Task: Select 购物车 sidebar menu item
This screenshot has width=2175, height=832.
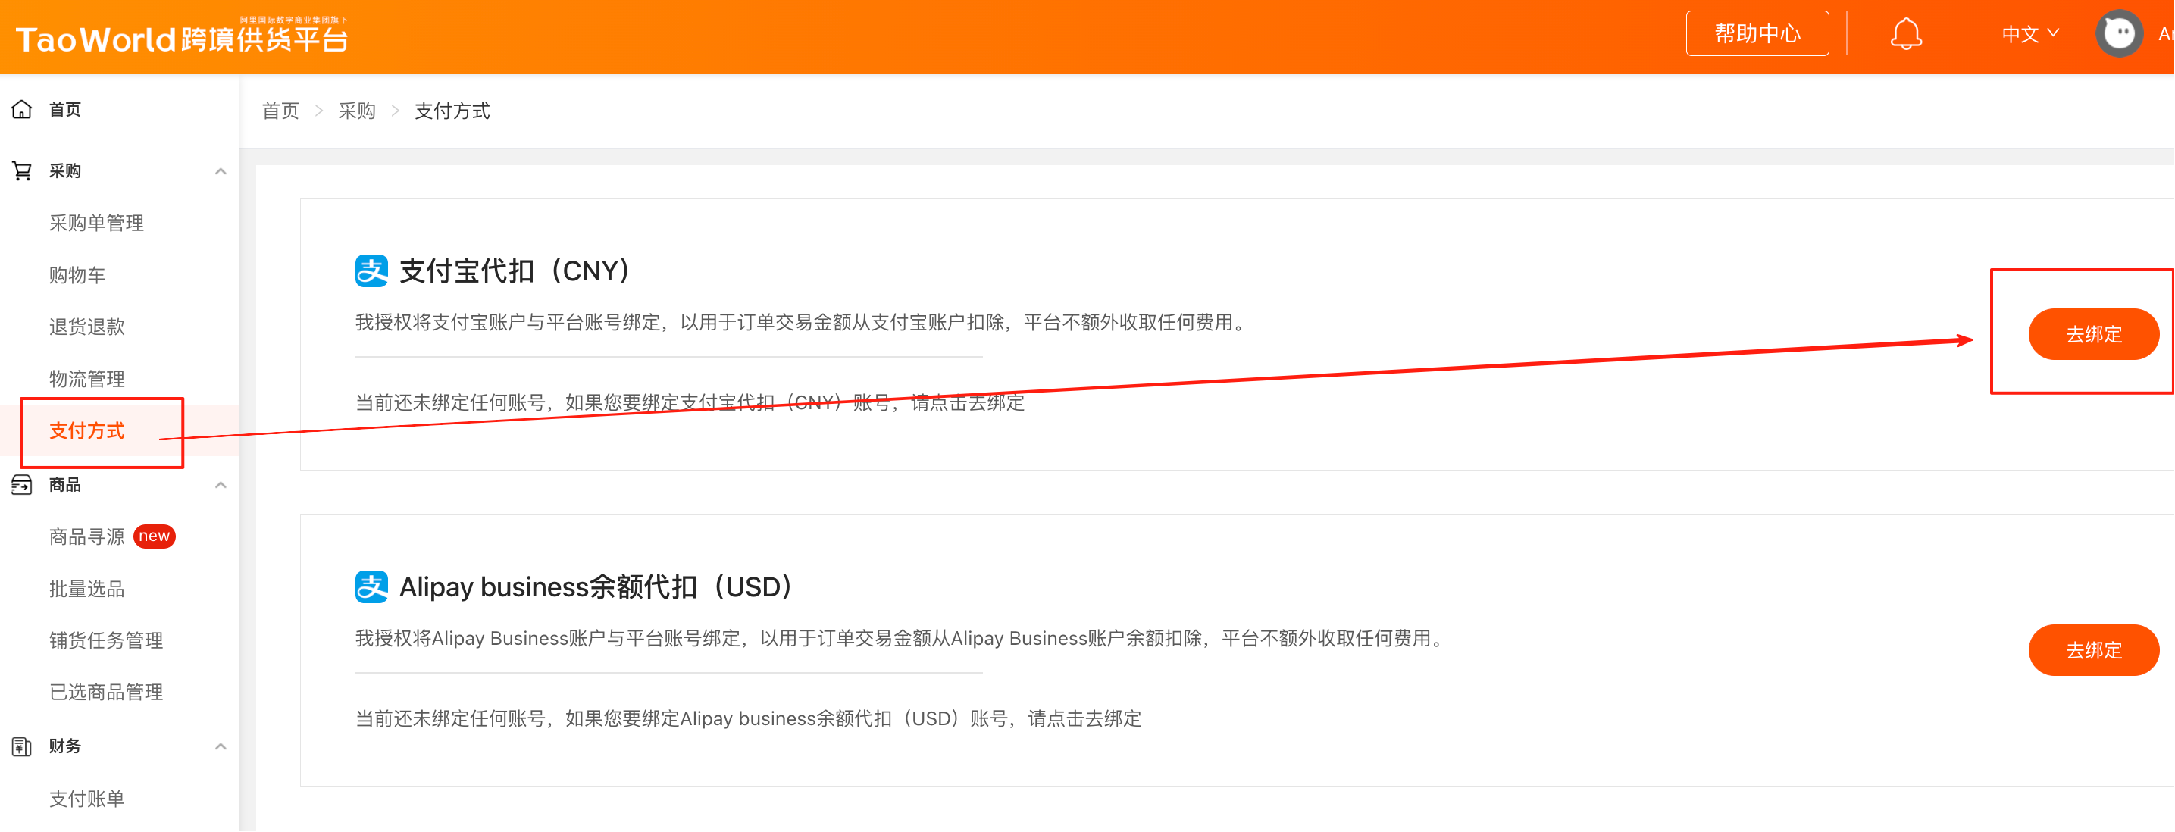Action: (77, 275)
